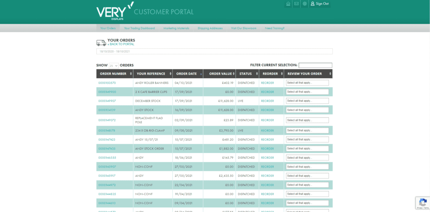Image resolution: width=430 pixels, height=212 pixels.
Task: Open review dropdown for December Stock
Action: pyautogui.click(x=307, y=101)
